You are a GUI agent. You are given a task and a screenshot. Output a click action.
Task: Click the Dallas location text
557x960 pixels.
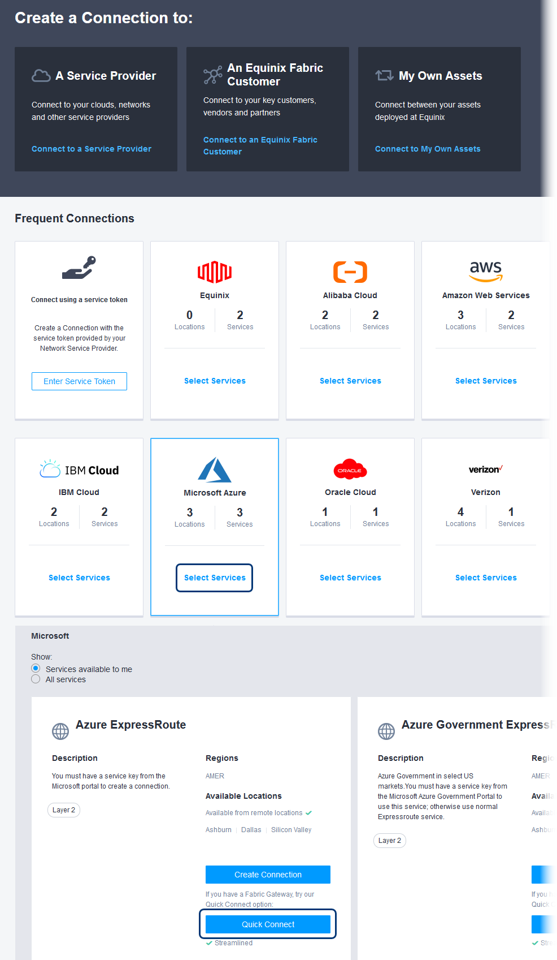pyautogui.click(x=251, y=830)
